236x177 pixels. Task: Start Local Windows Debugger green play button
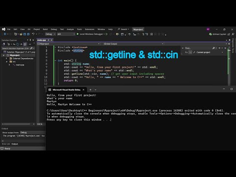pyautogui.click(x=78, y=34)
